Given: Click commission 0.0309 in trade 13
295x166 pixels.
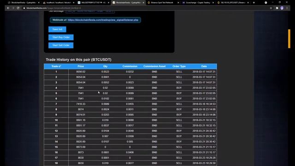Looking at the screenshot, I should pos(130,136).
